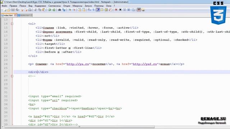Redo edit with the green Redo arrow

point(54,10)
